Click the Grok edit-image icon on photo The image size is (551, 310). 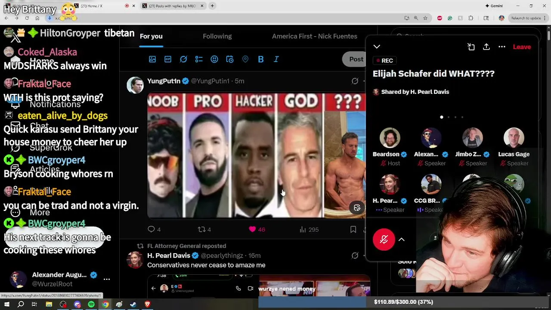(357, 208)
